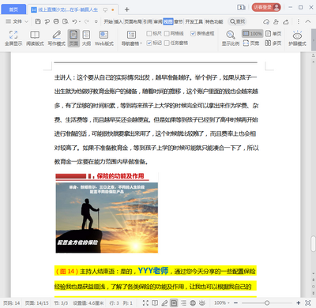Open Print Preview from quick toolbar
Screen dimensions: 316x308
tap(66, 21)
